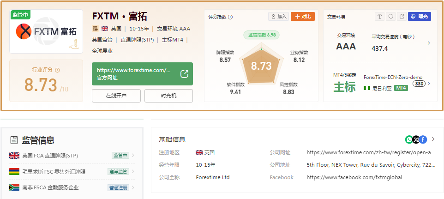Click the 风控指数 8.83 value
This screenshot has width=444, height=199.
tap(288, 92)
